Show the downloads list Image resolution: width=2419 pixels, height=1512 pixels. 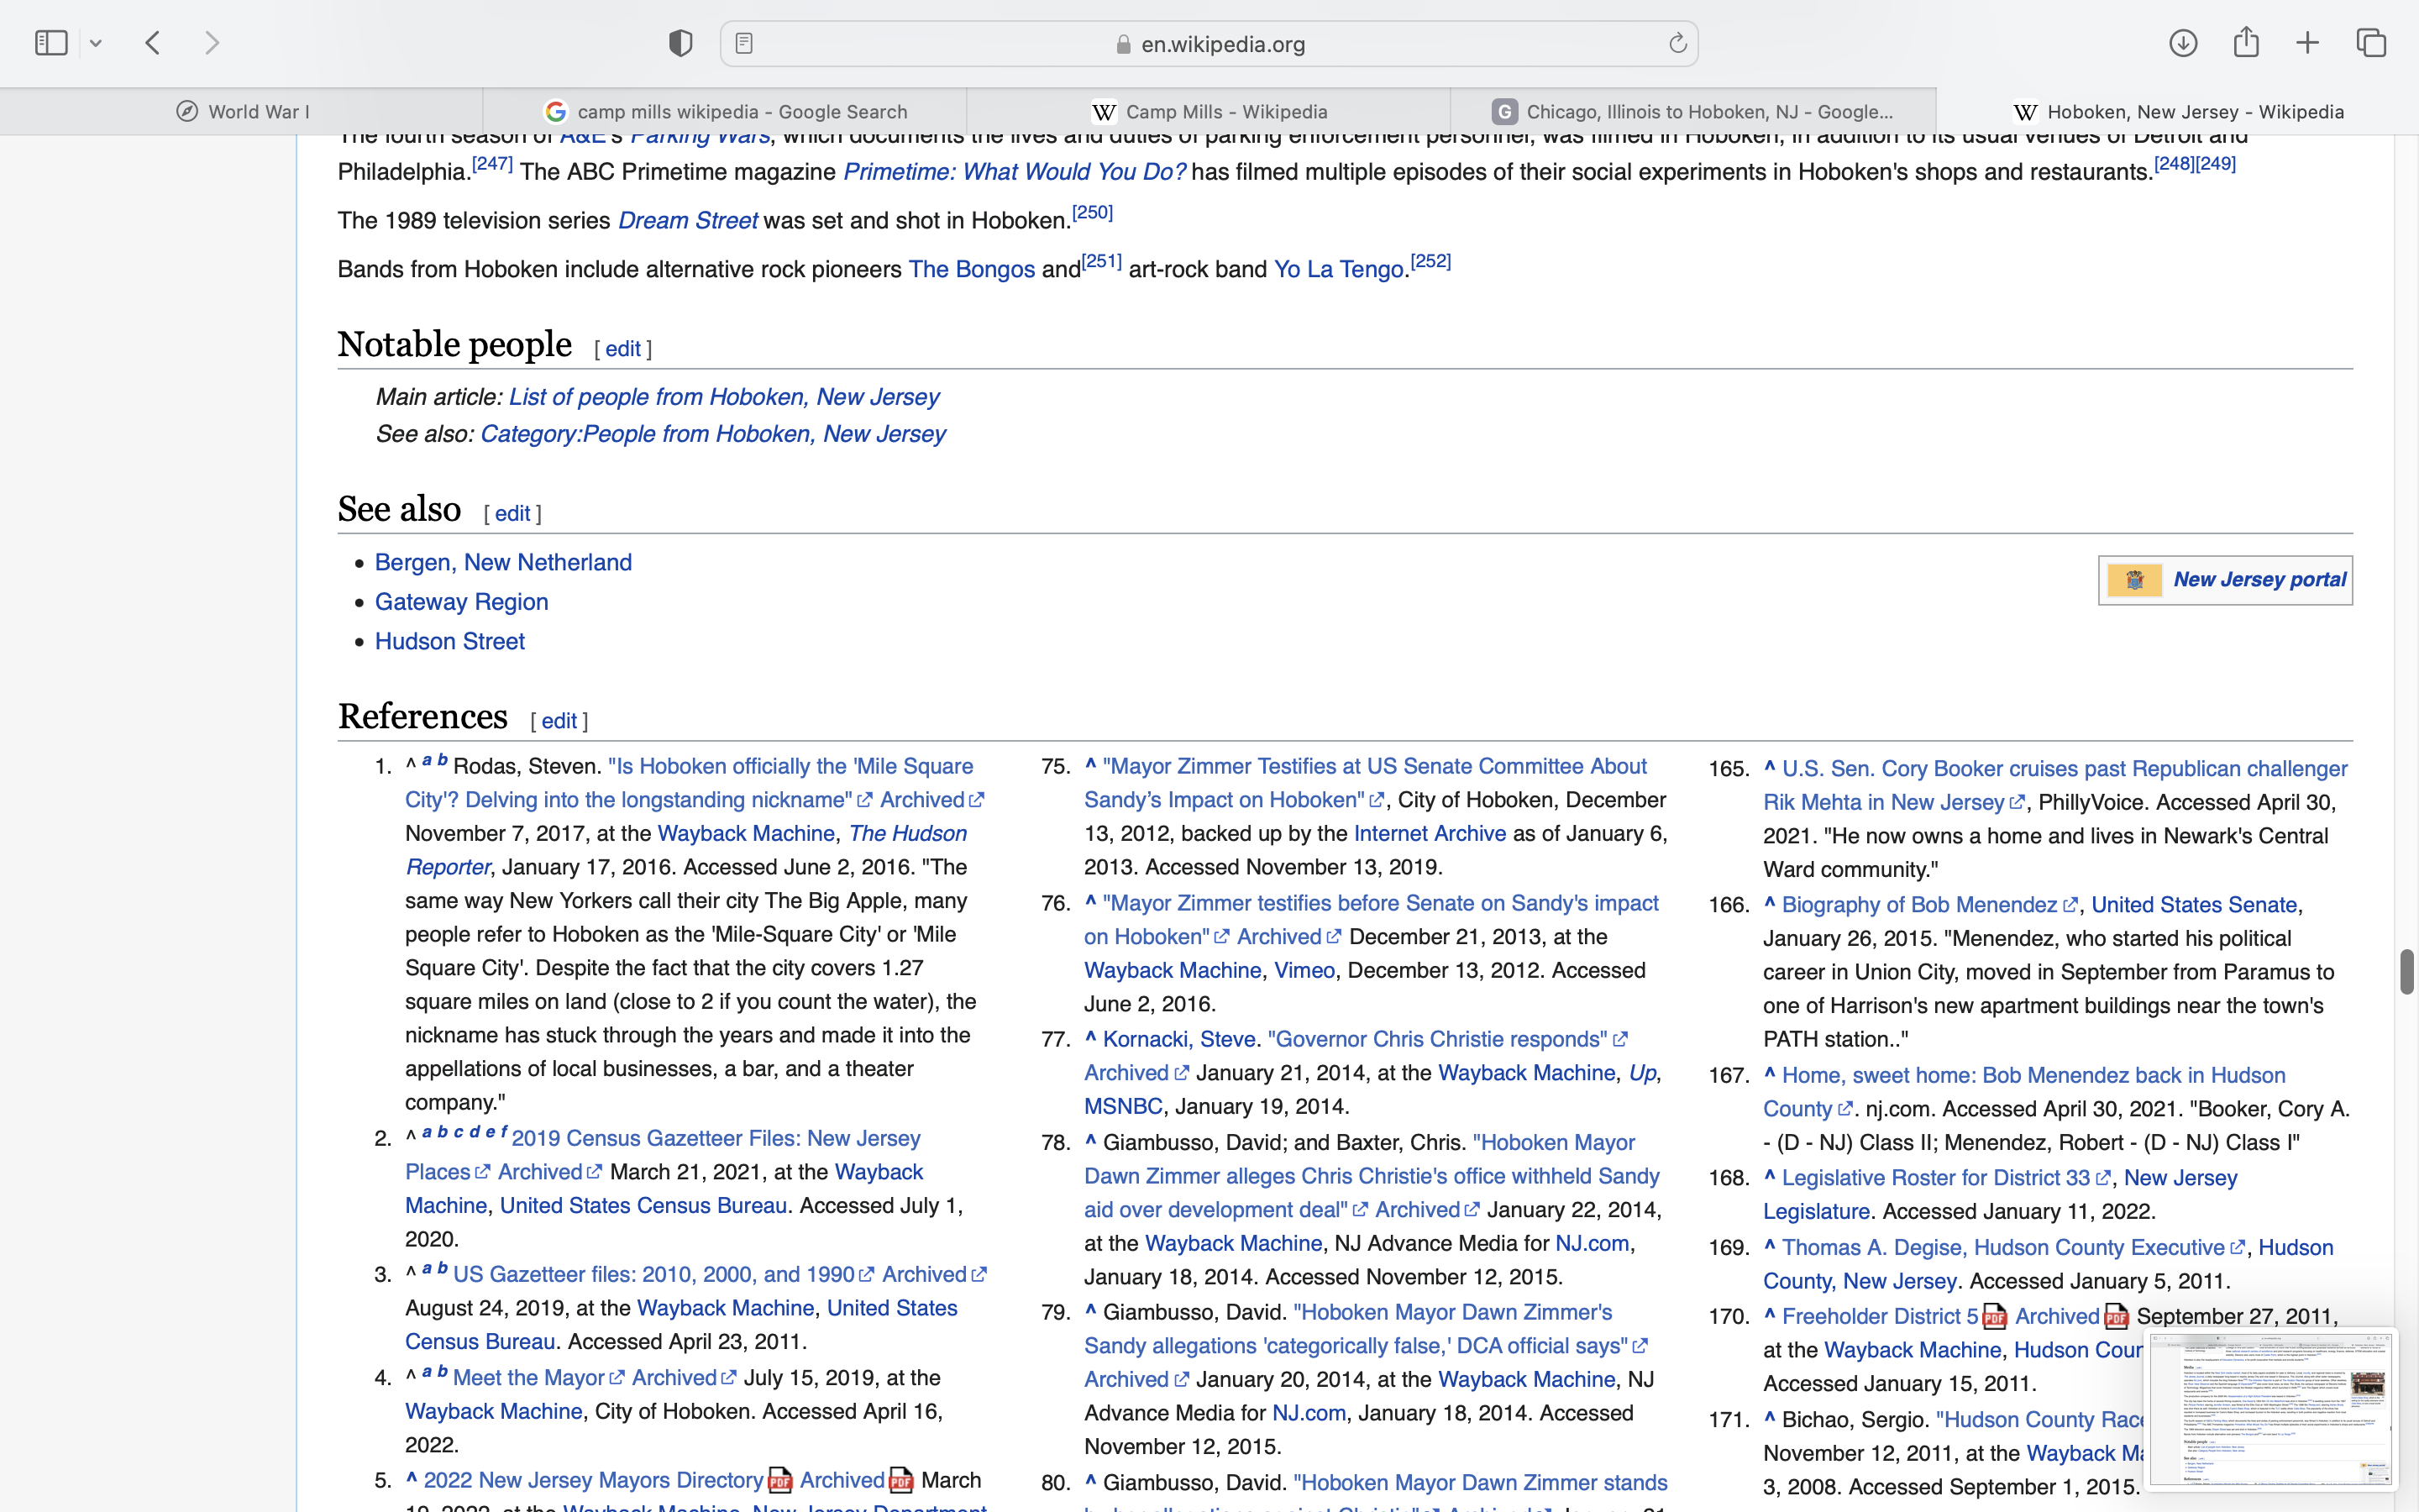click(x=2183, y=43)
